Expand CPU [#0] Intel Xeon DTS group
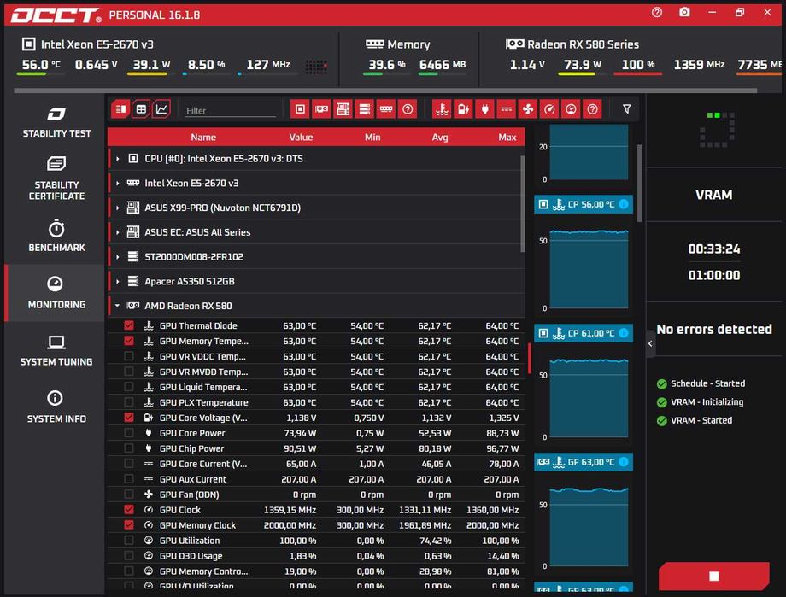786x597 pixels. click(117, 158)
